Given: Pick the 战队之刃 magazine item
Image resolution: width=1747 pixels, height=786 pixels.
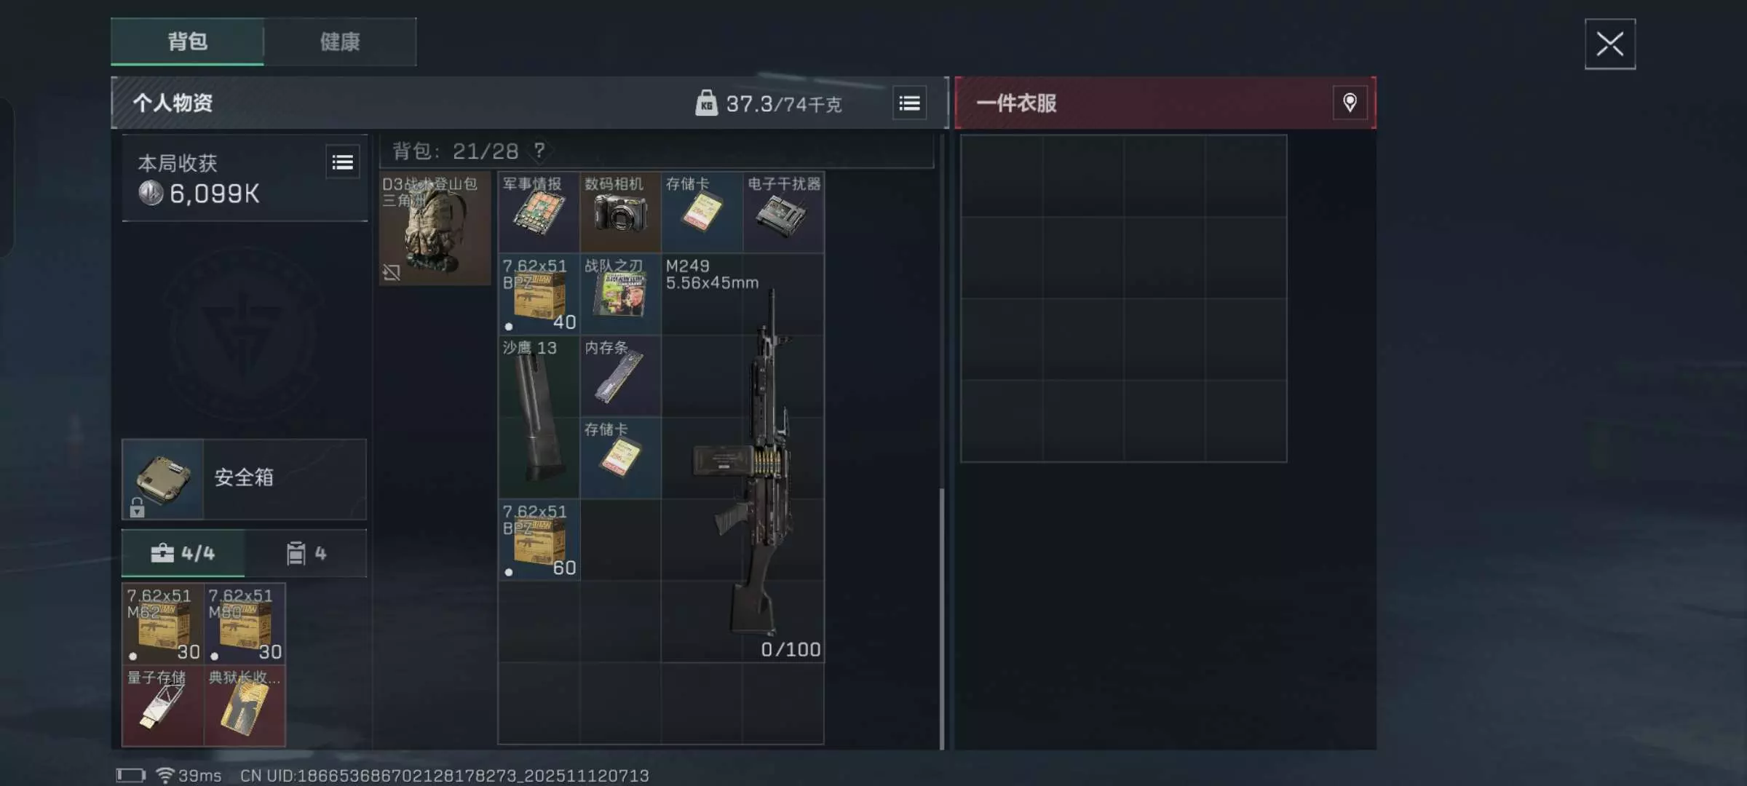Looking at the screenshot, I should pyautogui.click(x=620, y=295).
